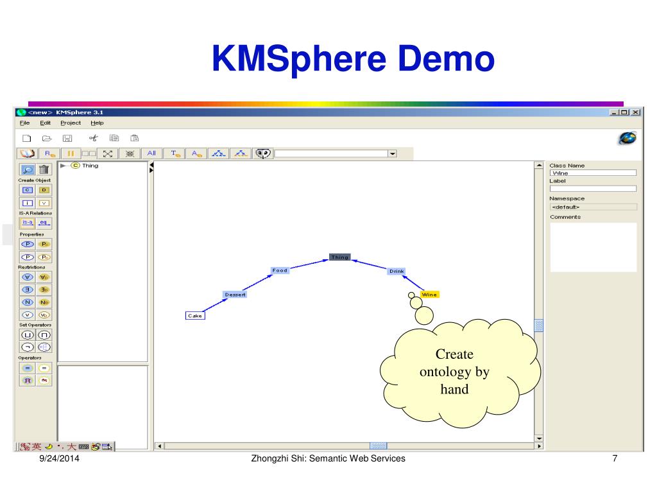Open the Help menu

click(97, 123)
